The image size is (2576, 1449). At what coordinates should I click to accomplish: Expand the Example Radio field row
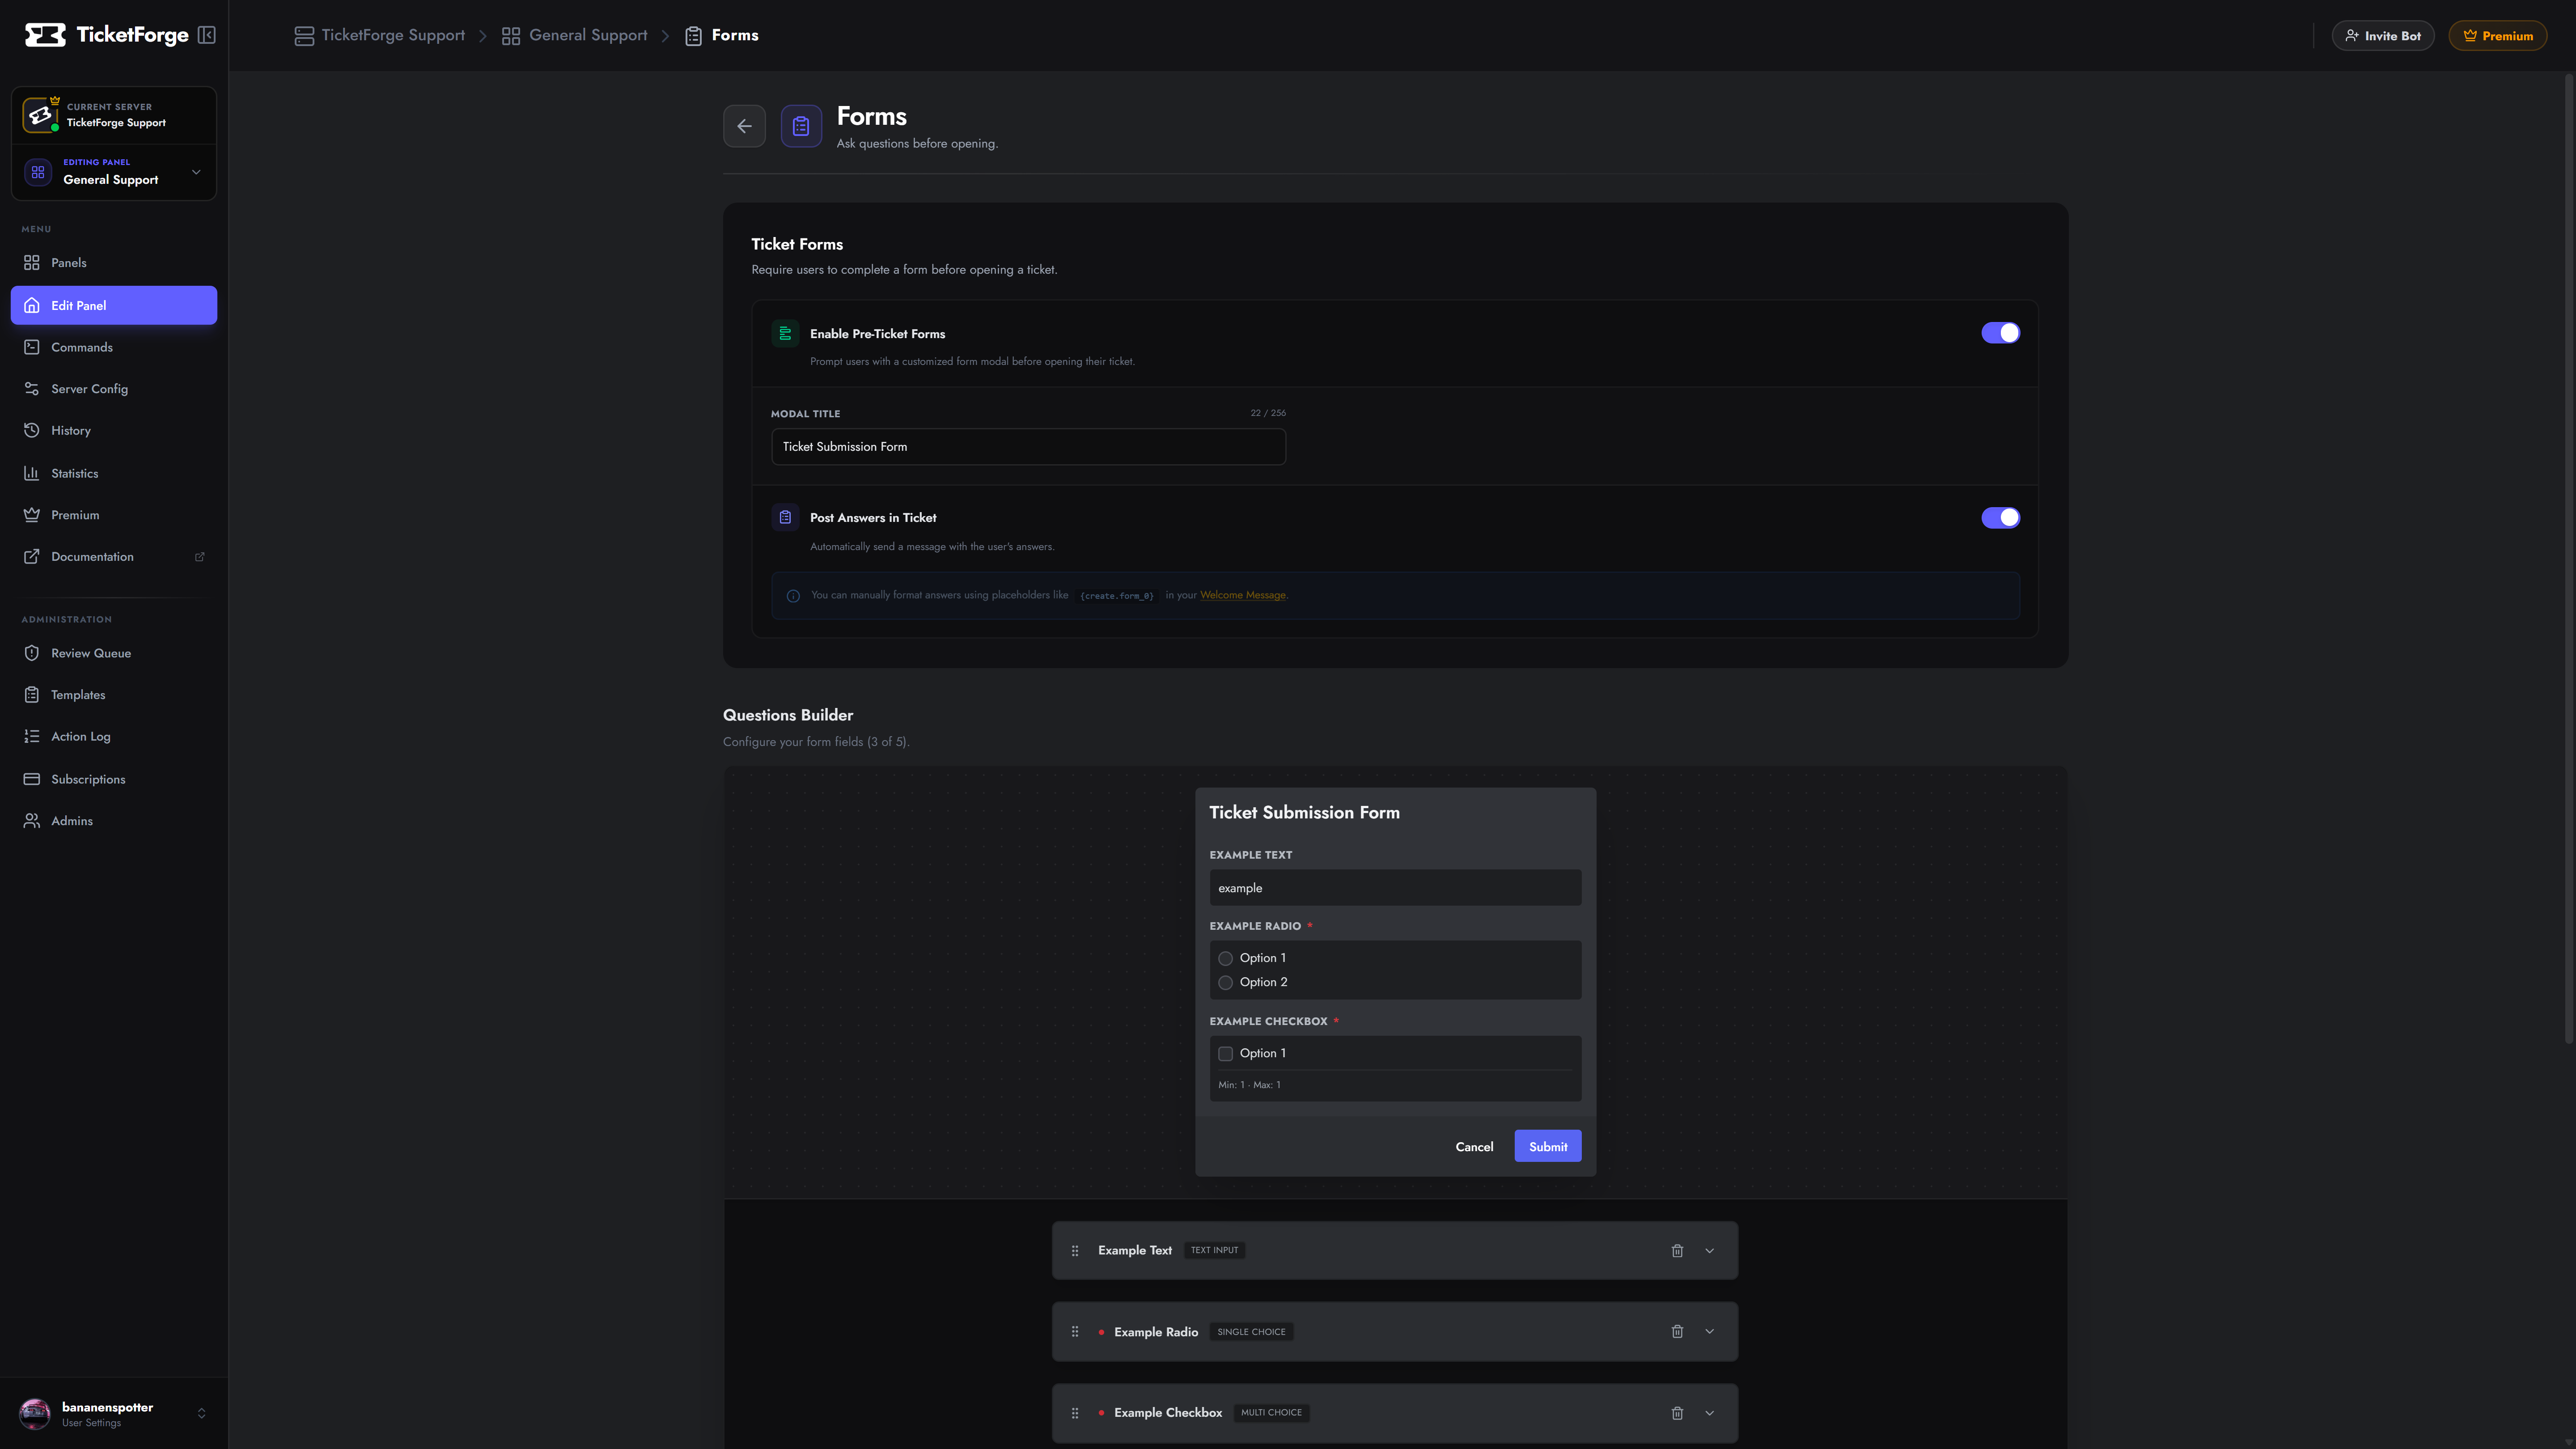(x=1709, y=1331)
